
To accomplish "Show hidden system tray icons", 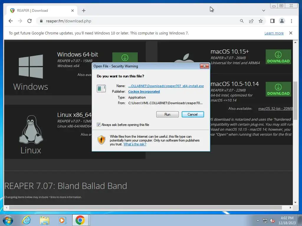I will pos(258,220).
